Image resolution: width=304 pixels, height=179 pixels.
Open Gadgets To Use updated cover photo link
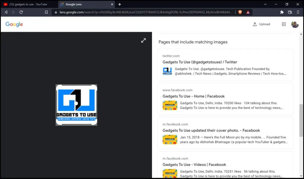(x=211, y=130)
